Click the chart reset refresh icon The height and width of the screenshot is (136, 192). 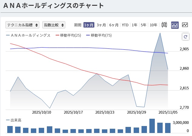[185, 37]
